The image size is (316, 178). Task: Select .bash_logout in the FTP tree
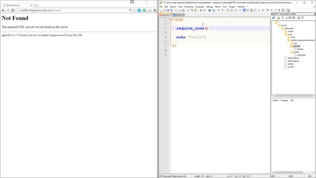293,61
